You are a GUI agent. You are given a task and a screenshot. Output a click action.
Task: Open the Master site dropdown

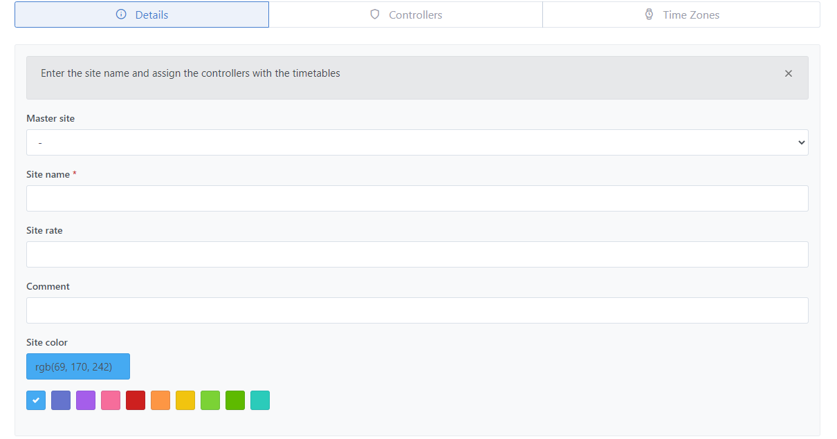(x=417, y=142)
